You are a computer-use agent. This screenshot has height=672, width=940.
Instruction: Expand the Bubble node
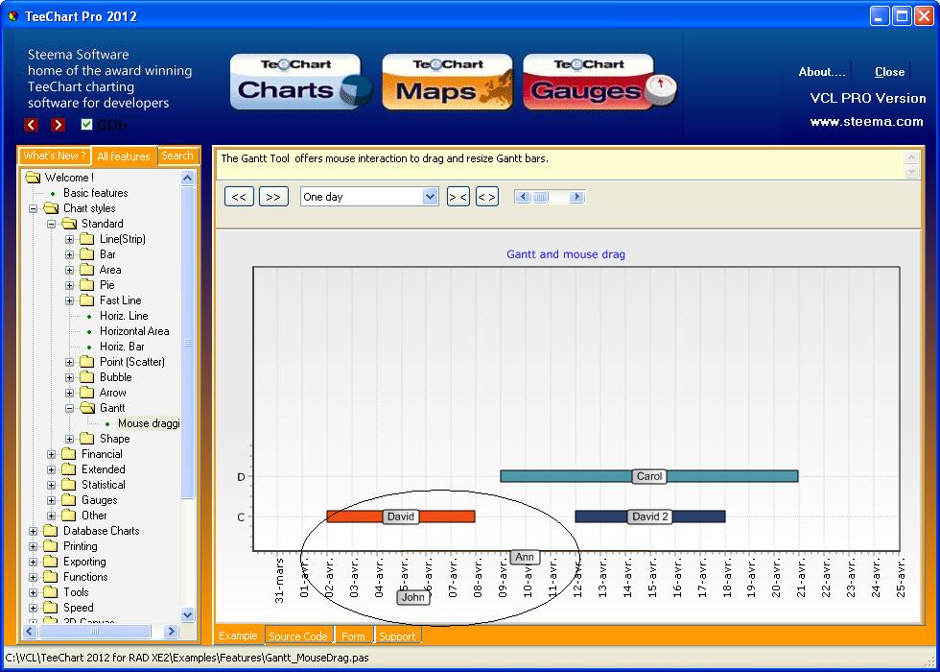click(x=69, y=377)
